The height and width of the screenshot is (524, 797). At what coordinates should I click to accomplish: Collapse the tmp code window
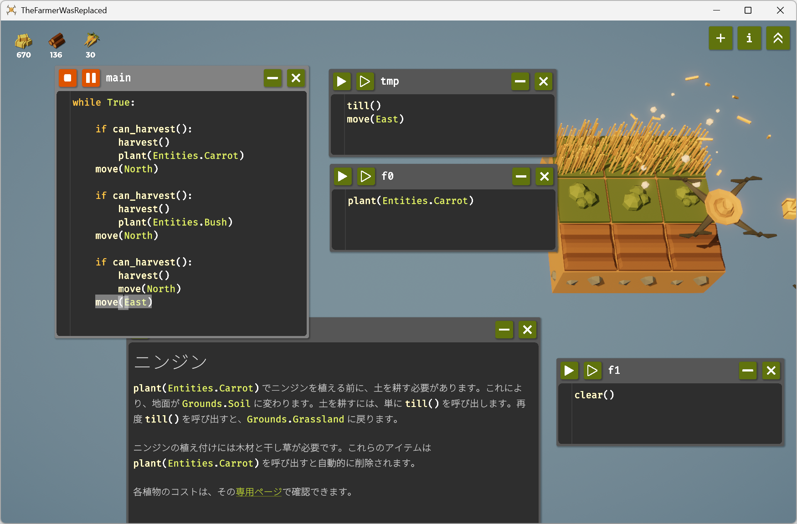pos(520,81)
